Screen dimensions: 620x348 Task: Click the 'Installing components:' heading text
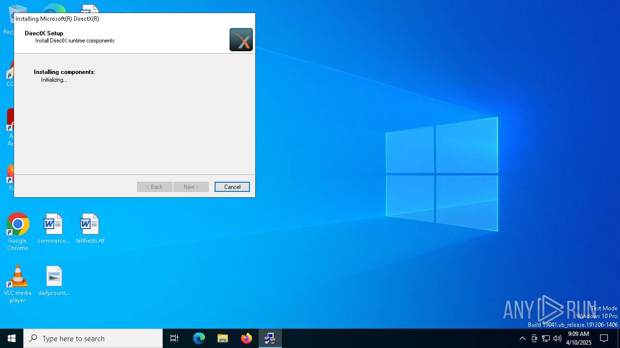coord(64,72)
